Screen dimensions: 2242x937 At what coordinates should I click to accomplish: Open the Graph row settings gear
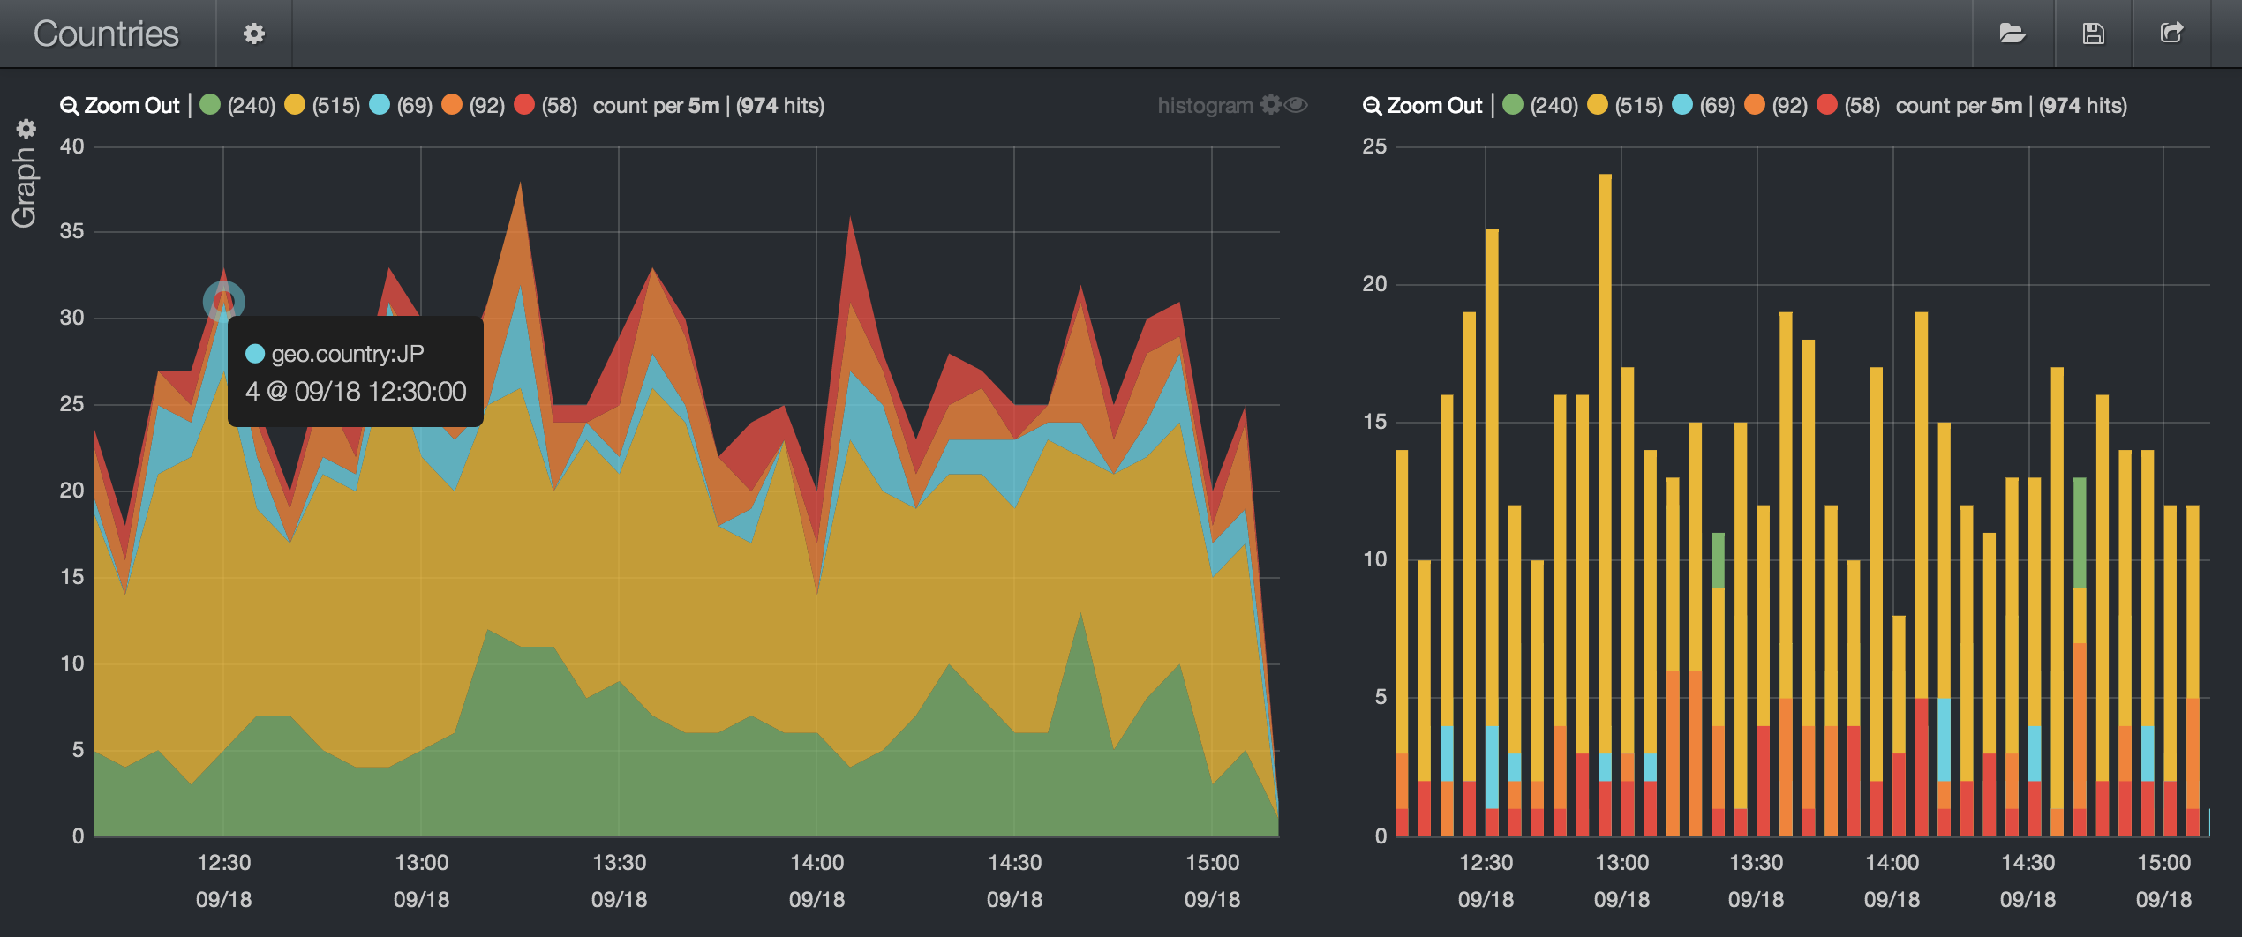(x=26, y=129)
